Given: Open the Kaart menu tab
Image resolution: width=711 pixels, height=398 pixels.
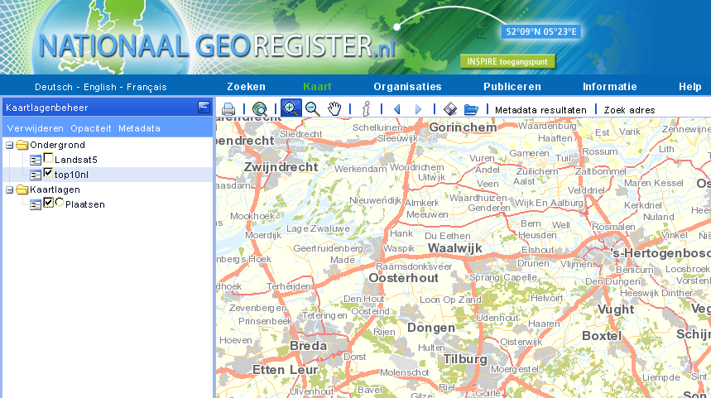Looking at the screenshot, I should [x=317, y=87].
